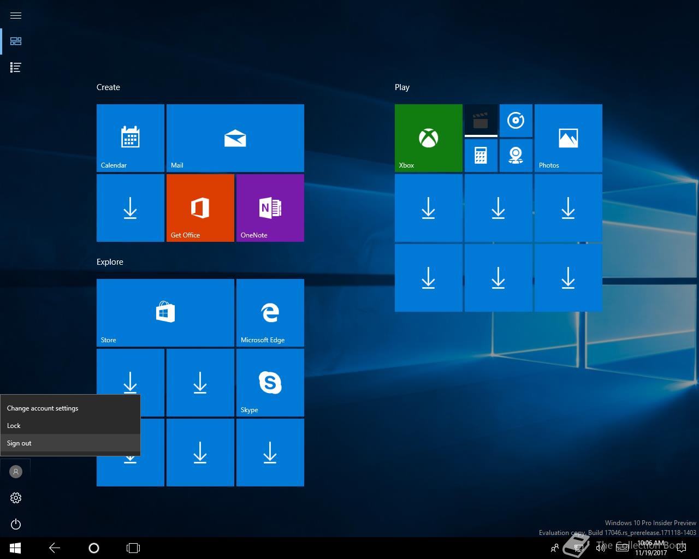
Task: Launch the Get Office tile
Action: [x=200, y=208]
